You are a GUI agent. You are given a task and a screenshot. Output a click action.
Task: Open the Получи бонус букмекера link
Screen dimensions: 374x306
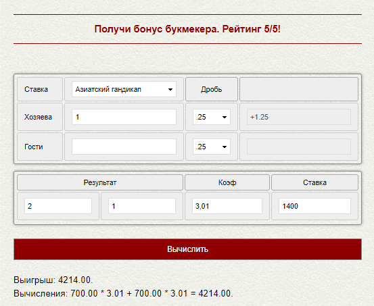tap(187, 29)
